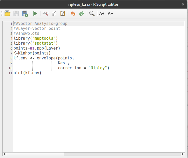Paste clipboard contents via the paste icon
The image size is (188, 158).
click(63, 13)
